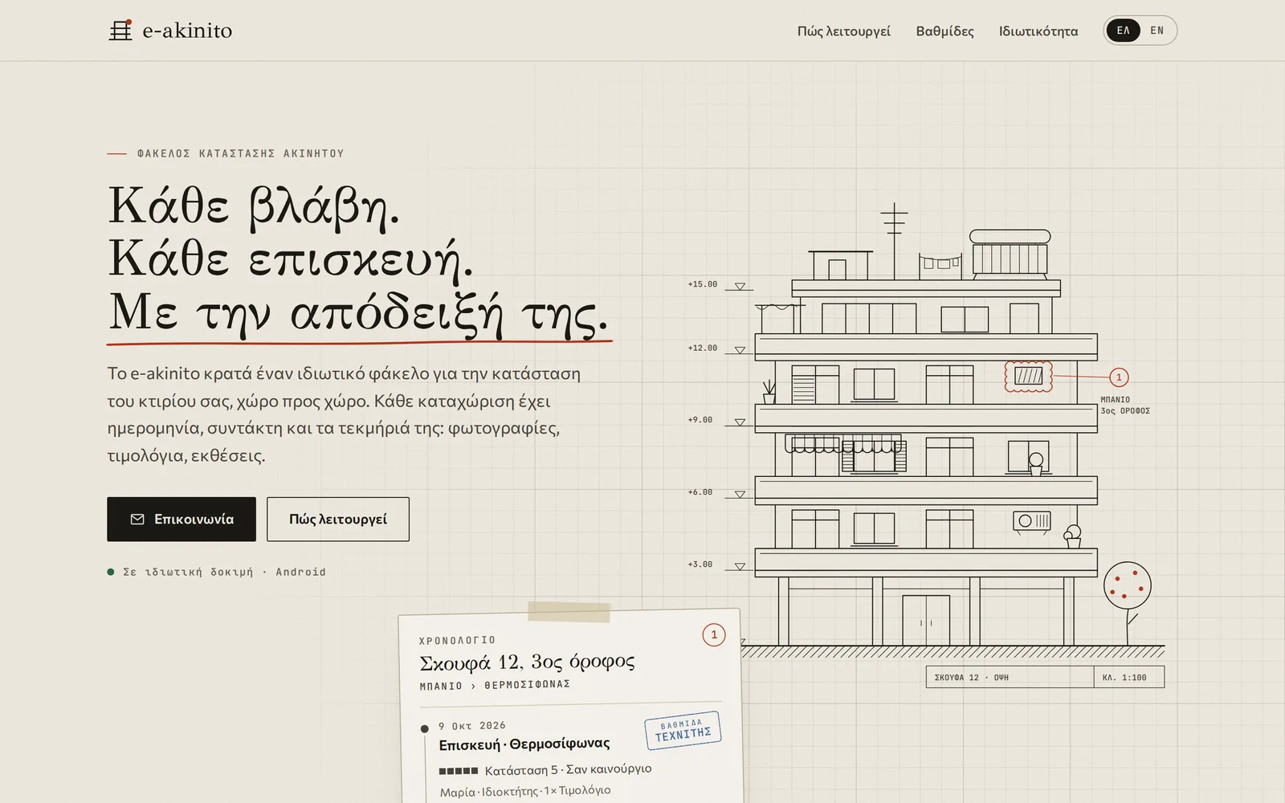Click the green status dot beside Σε ιδιωτική δοκιμή
Image resolution: width=1285 pixels, height=803 pixels.
[x=111, y=572]
